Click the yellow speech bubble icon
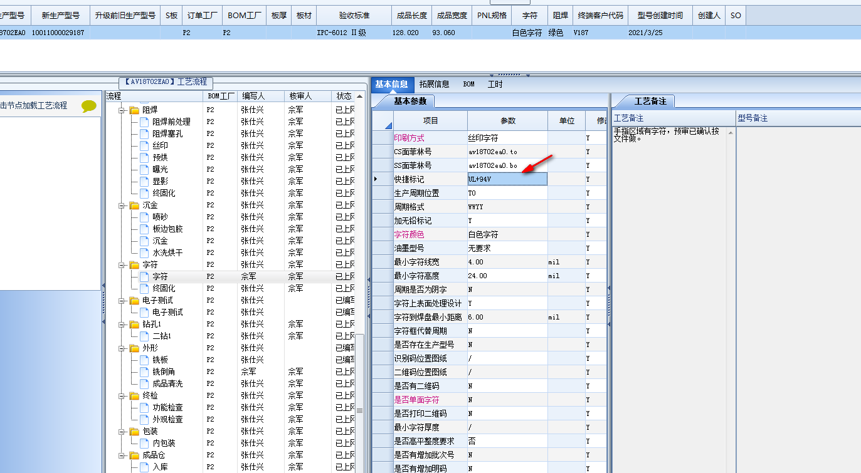 pyautogui.click(x=90, y=106)
